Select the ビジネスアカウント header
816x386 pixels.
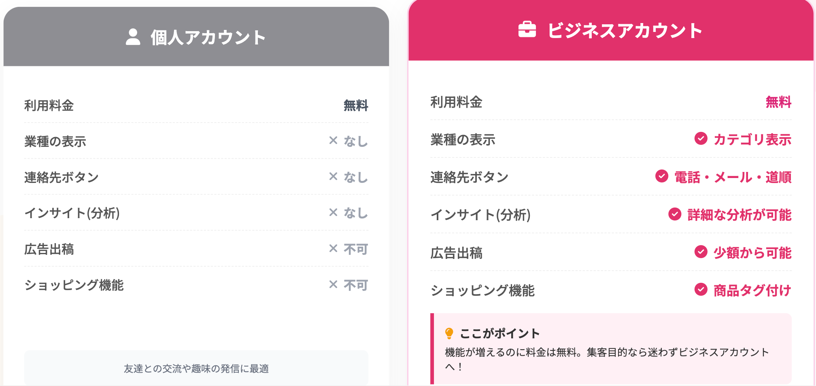click(x=625, y=31)
